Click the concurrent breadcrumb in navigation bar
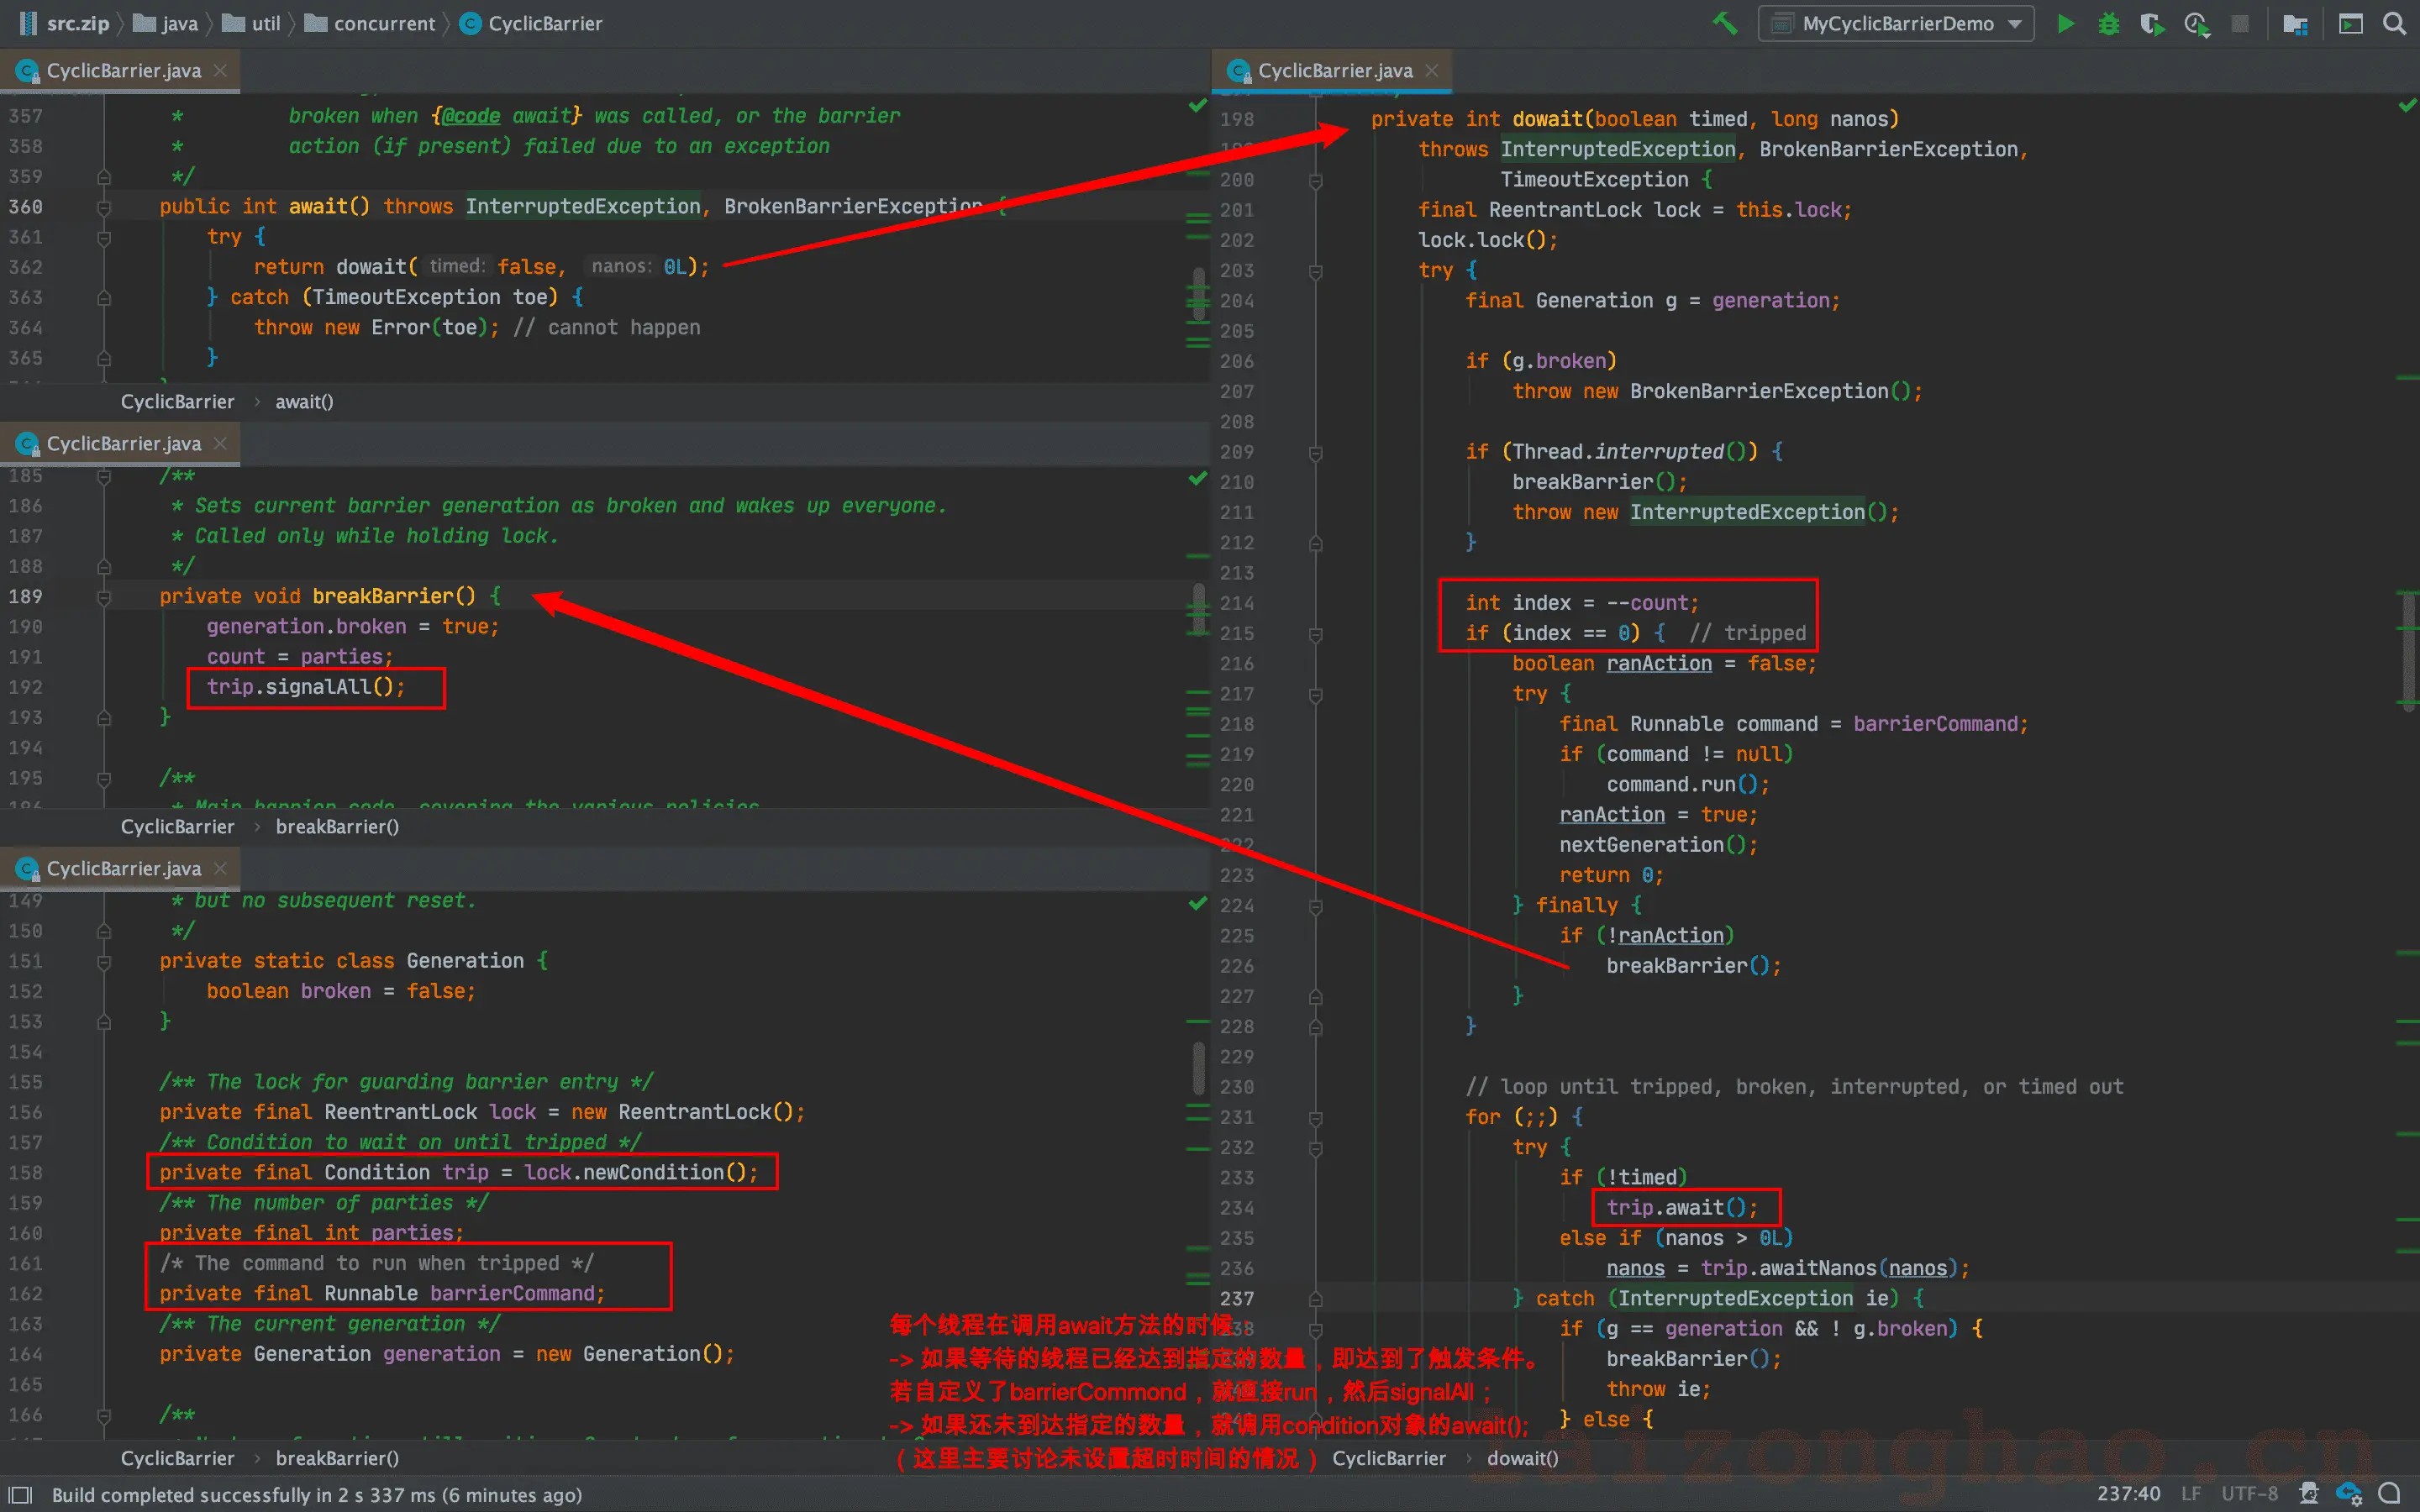The image size is (2420, 1512). [x=384, y=23]
